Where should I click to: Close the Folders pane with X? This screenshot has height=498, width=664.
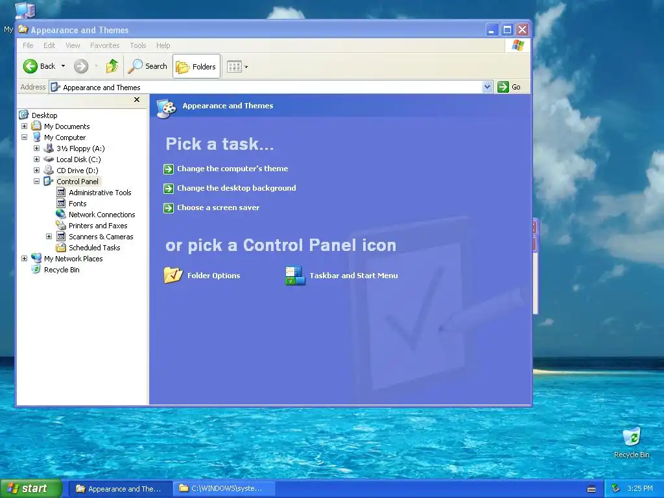[x=136, y=99]
